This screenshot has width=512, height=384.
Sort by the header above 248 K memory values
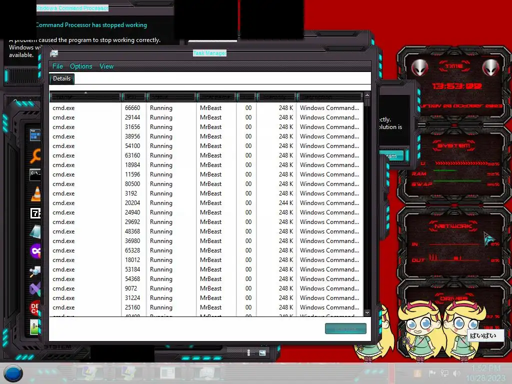(276, 97)
